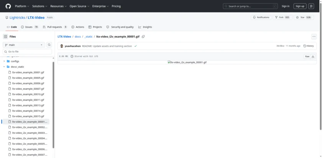The image size is (322, 158).
Task: Click the Sign in link
Action: tap(286, 6)
